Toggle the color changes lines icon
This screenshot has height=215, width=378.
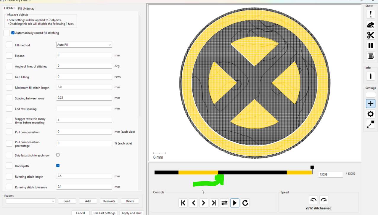(370, 56)
